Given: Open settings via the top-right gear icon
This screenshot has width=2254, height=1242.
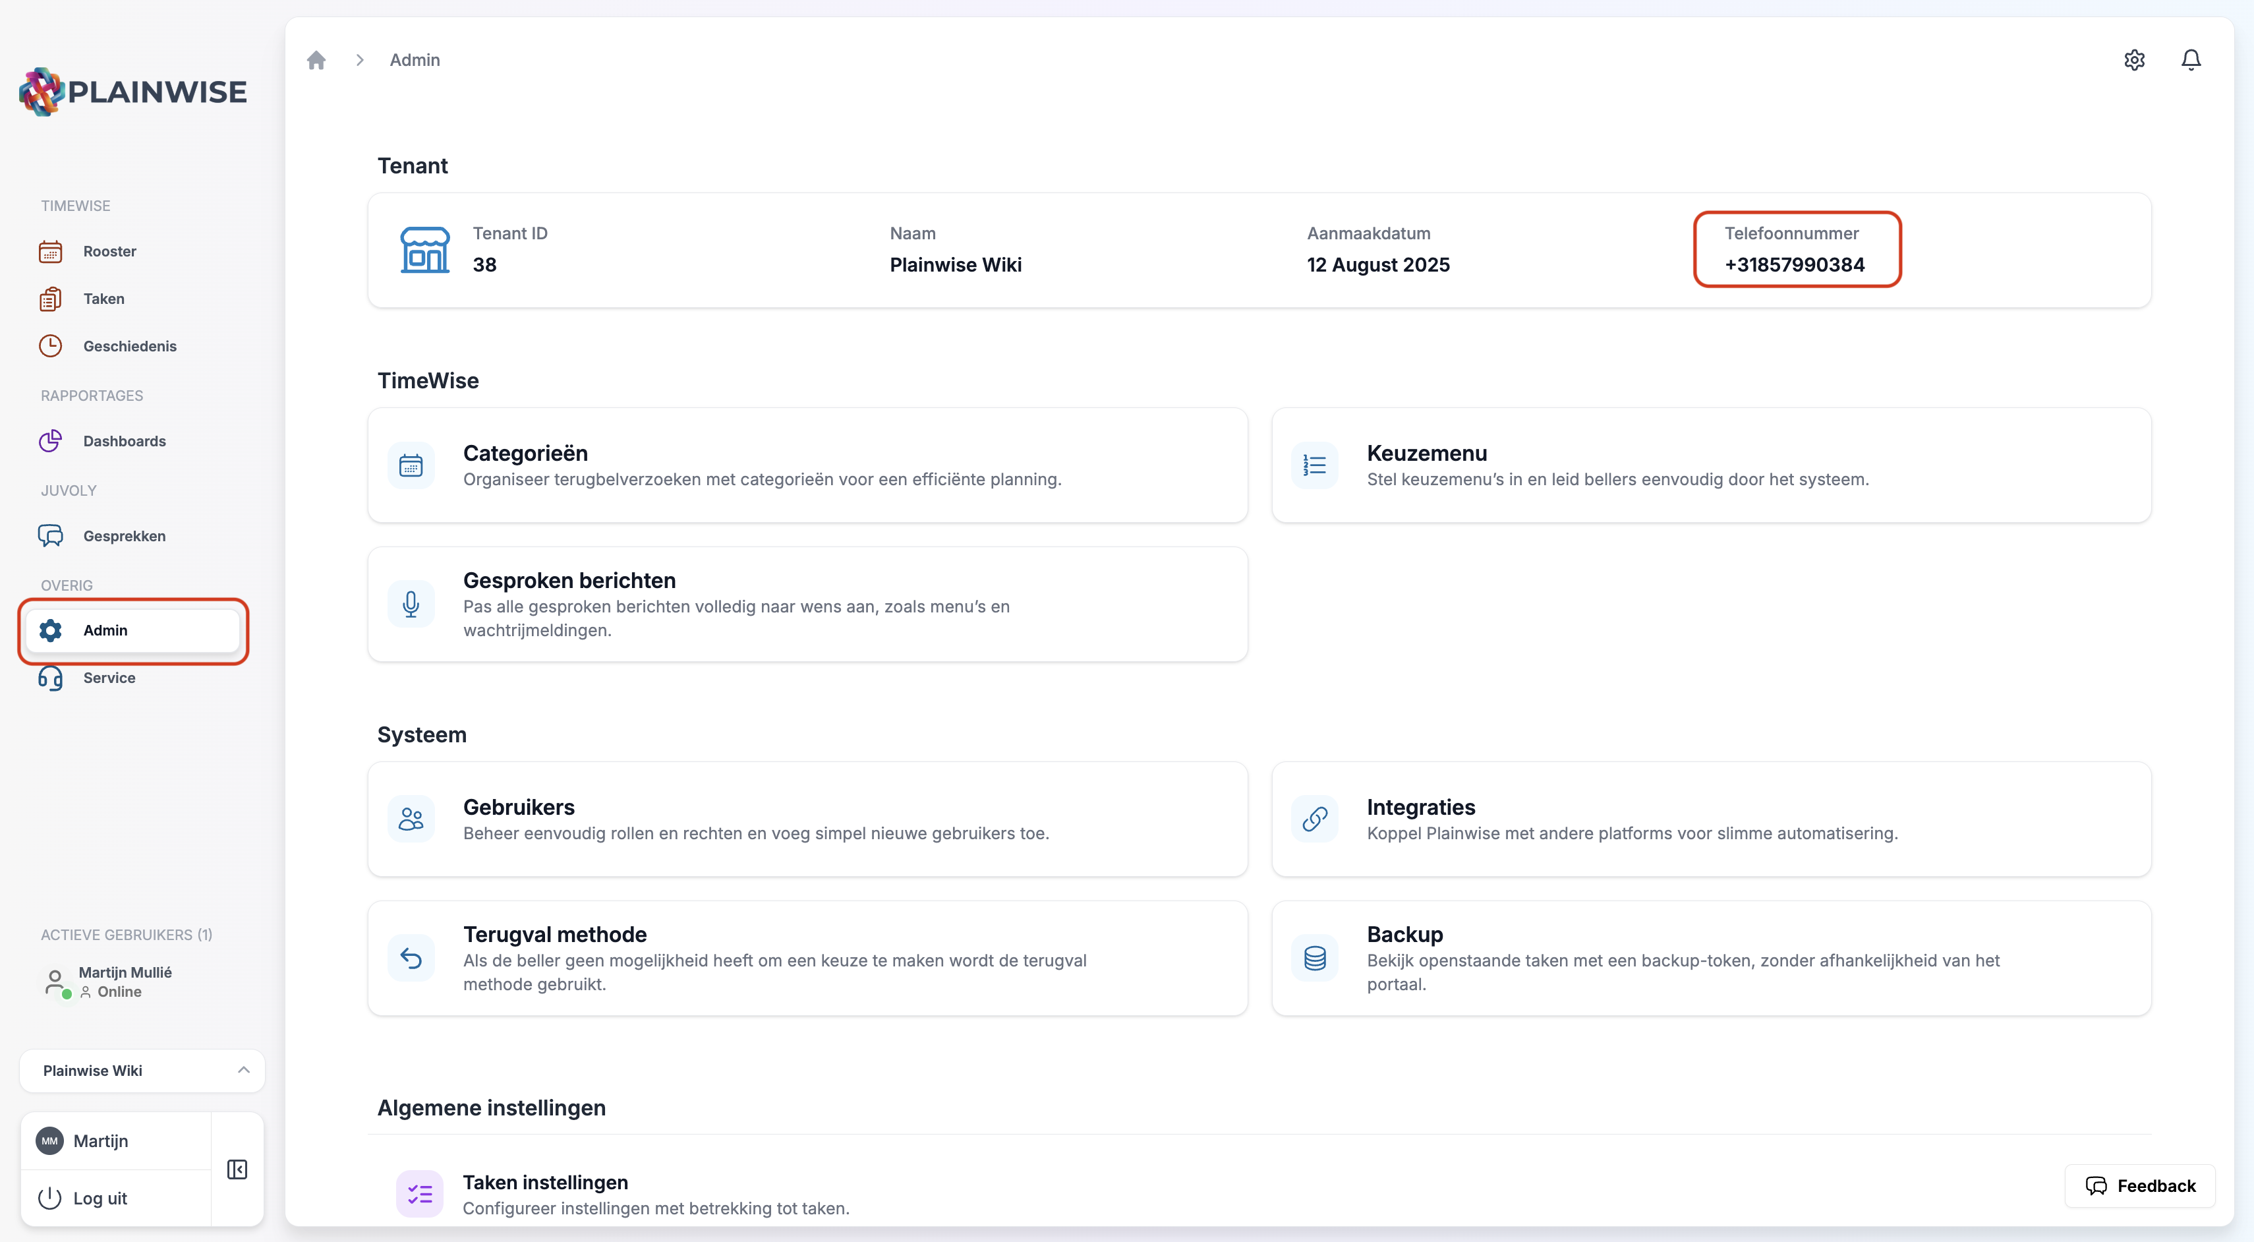Looking at the screenshot, I should (2134, 59).
